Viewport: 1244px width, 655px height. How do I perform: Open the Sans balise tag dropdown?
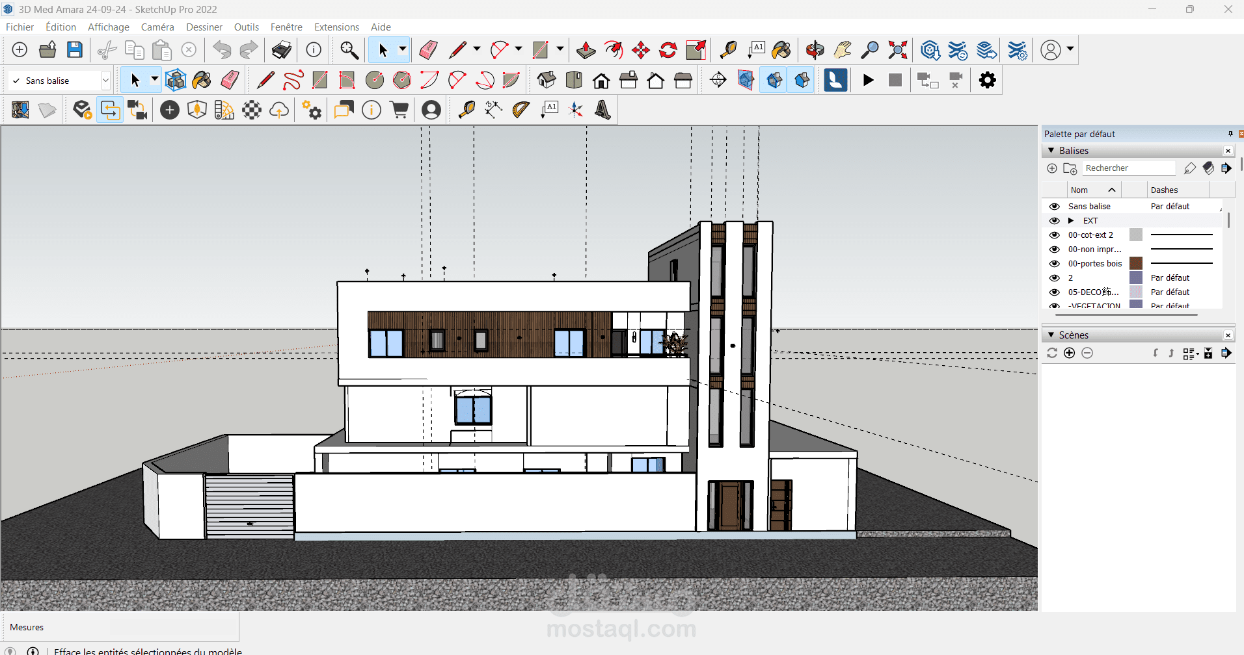(x=105, y=81)
